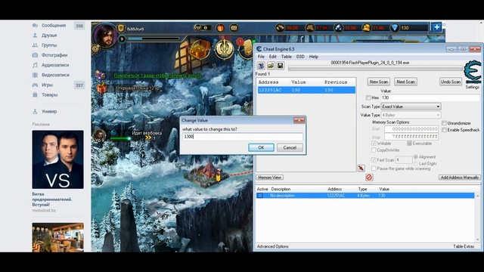Click the open process icon in Cheat Engine

pyautogui.click(x=261, y=66)
